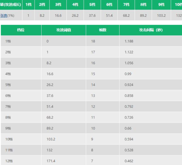Click the 1.056 attack interval cell
The image size is (182, 165).
click(129, 63)
